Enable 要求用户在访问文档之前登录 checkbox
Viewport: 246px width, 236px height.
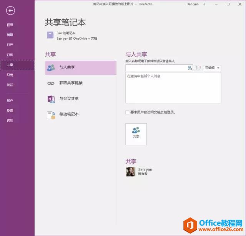[128, 112]
